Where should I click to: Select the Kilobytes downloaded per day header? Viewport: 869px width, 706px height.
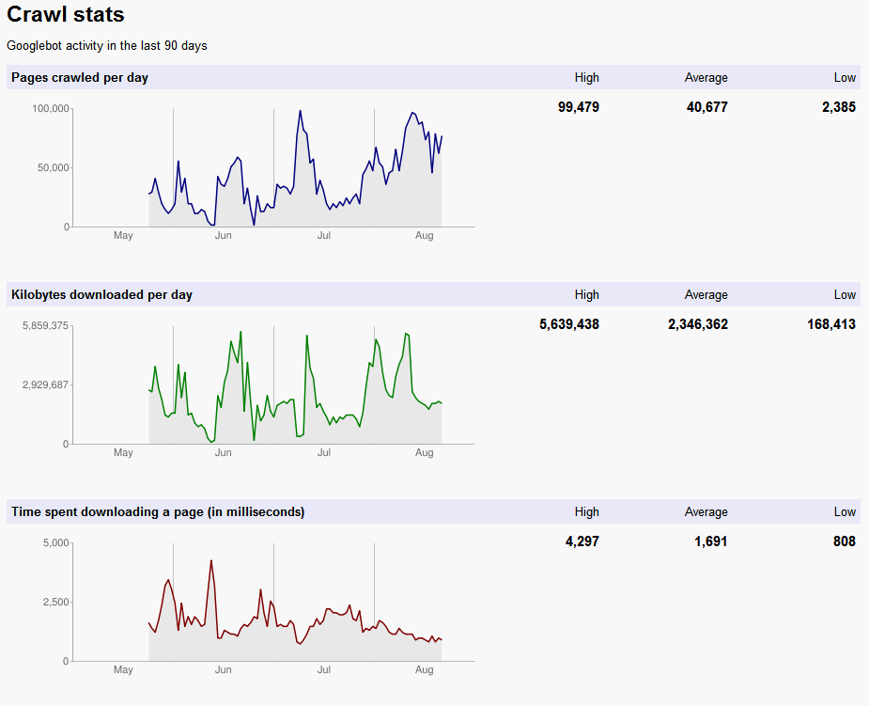(101, 295)
